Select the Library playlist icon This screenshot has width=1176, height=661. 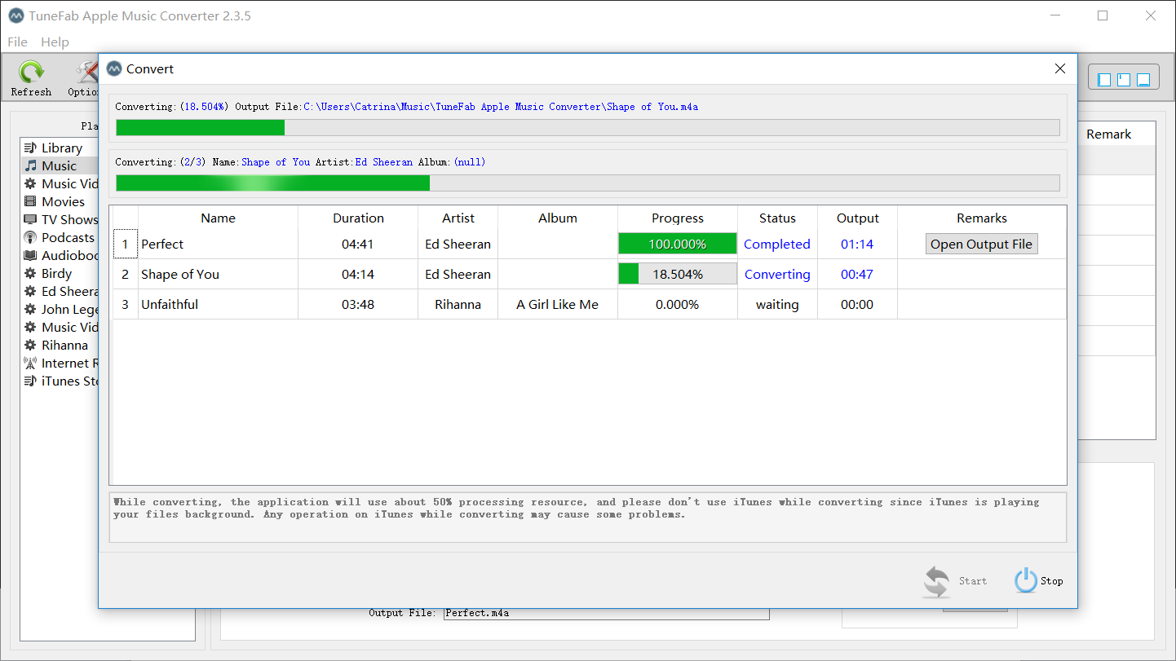30,148
